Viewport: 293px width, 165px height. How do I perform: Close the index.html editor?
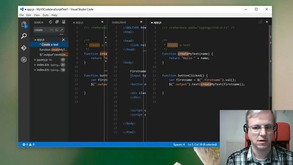click(x=141, y=22)
